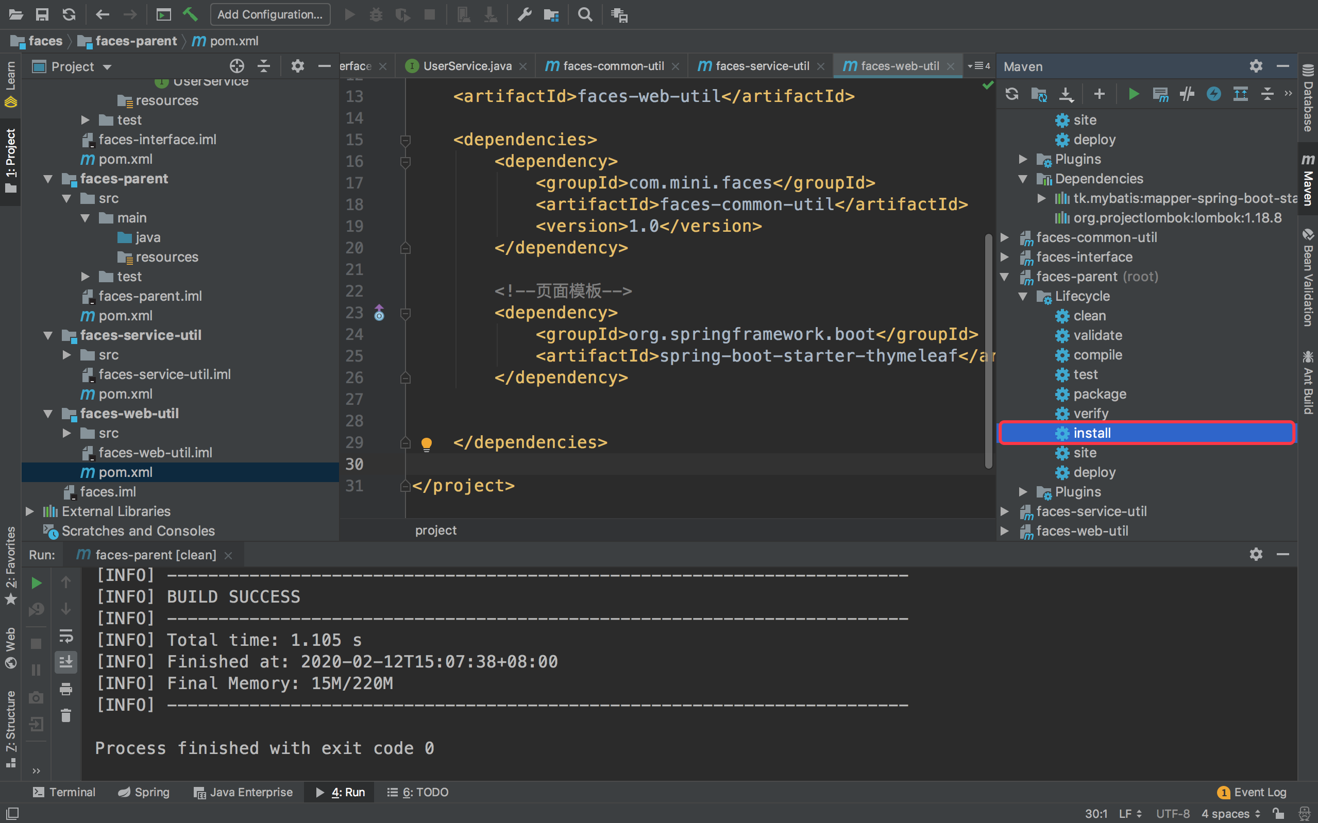This screenshot has width=1318, height=823.
Task: Switch to the faces-service-util editor tab
Action: pyautogui.click(x=761, y=65)
